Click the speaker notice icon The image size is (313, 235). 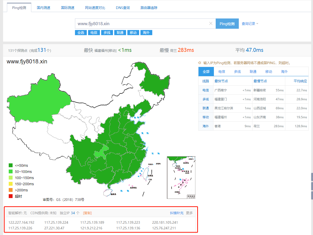pyautogui.click(x=200, y=63)
